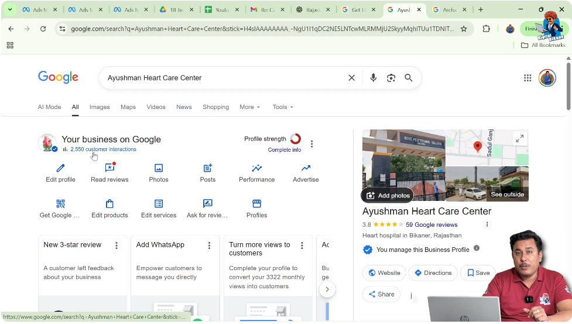Open new browser tab
The height and width of the screenshot is (324, 572).
[x=481, y=10]
